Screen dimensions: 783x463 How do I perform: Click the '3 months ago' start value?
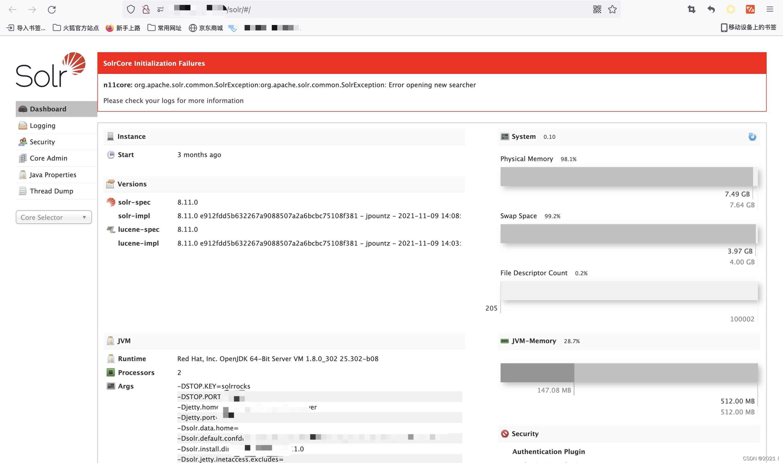[199, 155]
